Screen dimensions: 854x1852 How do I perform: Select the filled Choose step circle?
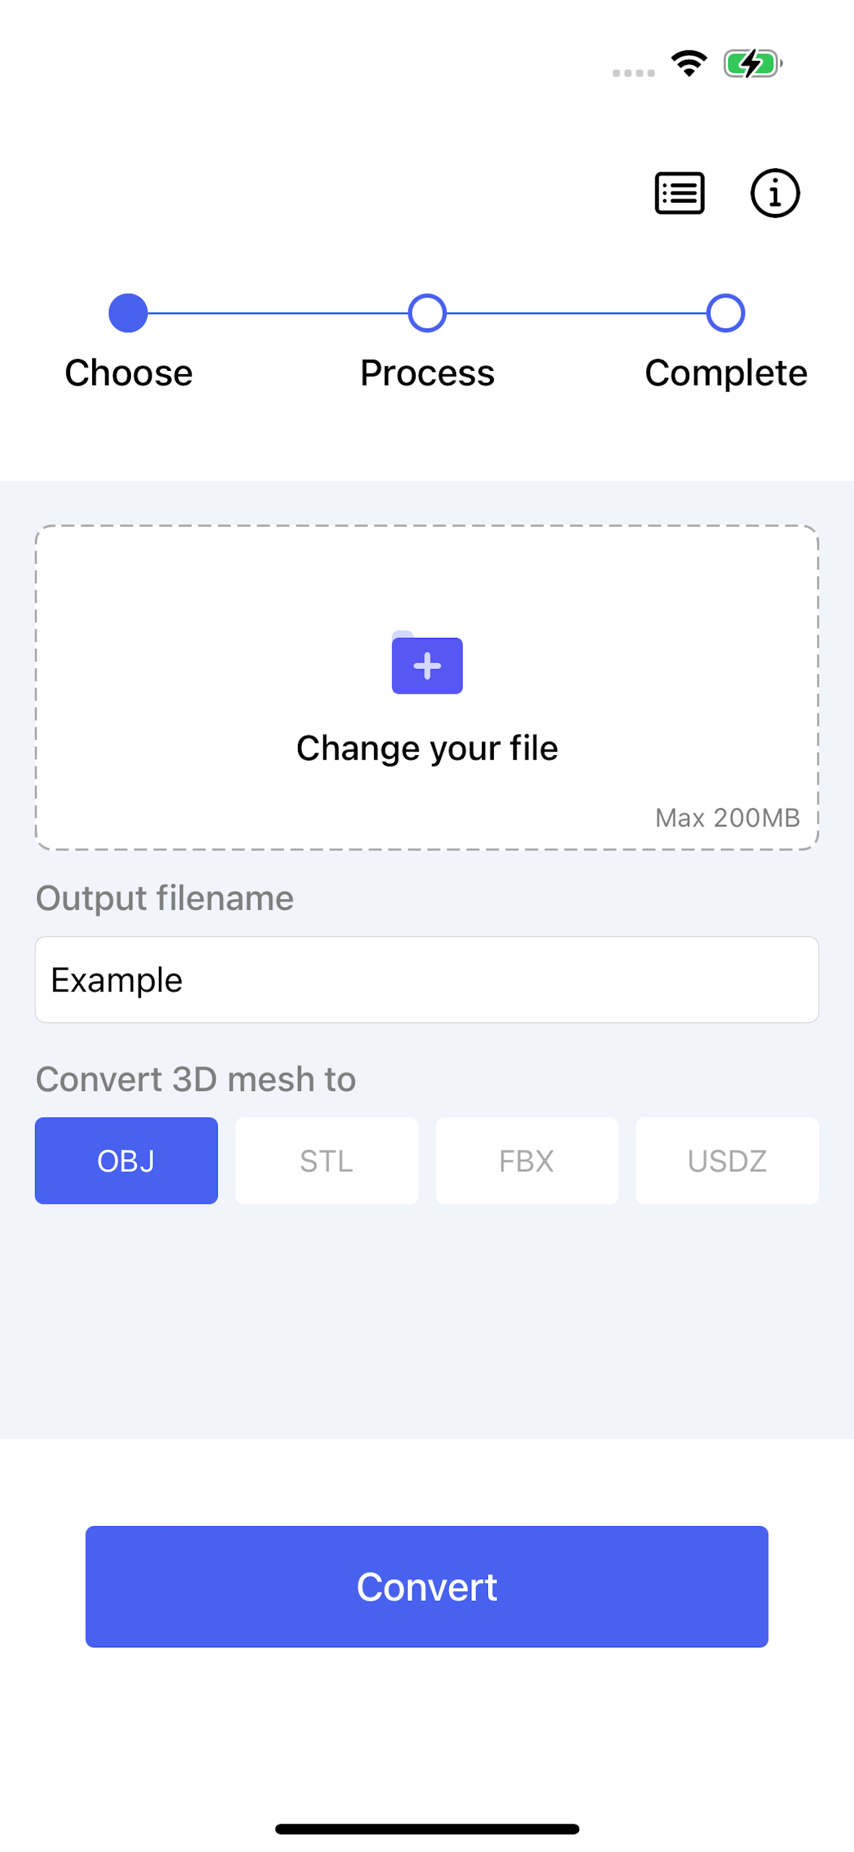point(128,312)
